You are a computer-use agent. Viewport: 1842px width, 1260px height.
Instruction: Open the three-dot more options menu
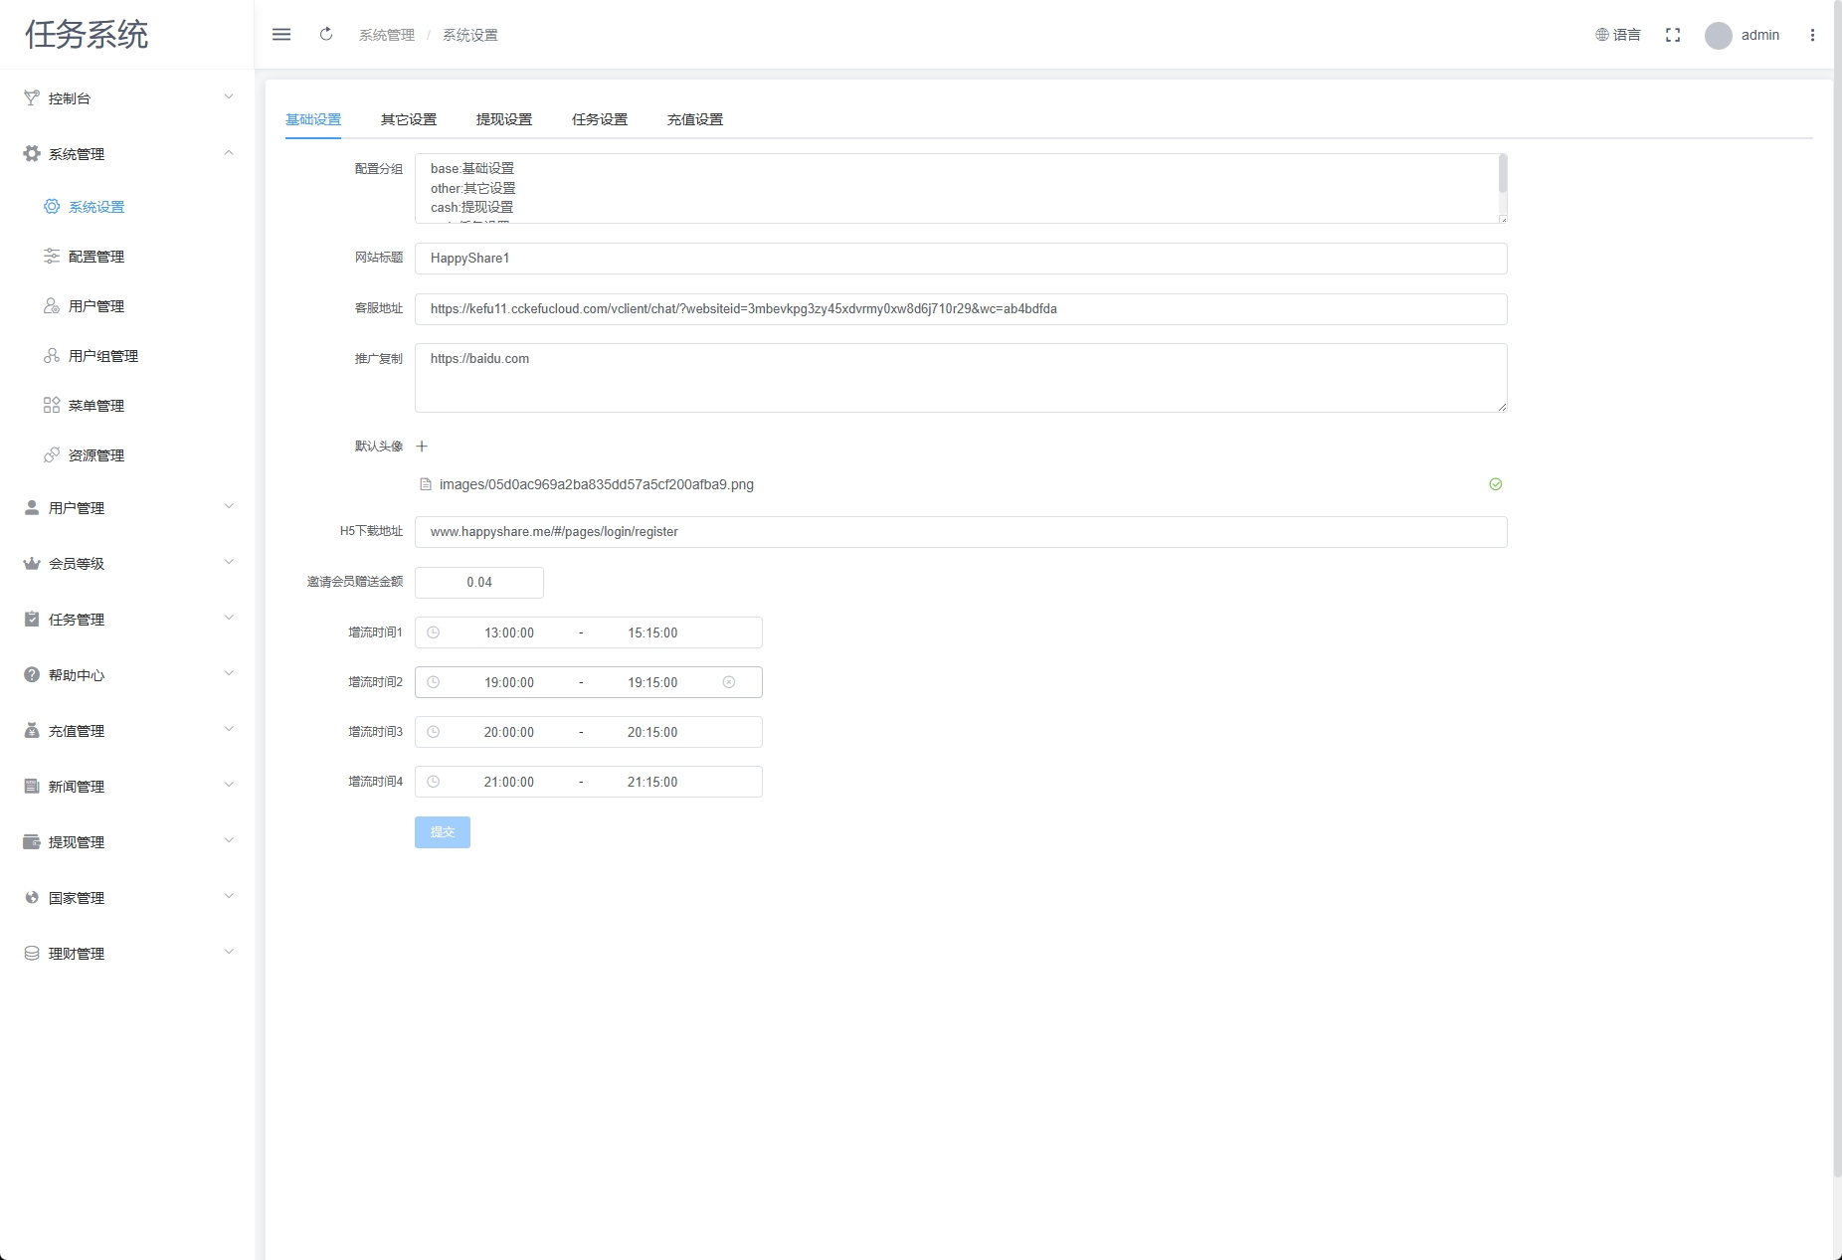tap(1812, 35)
